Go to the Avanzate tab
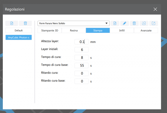 [146, 30]
